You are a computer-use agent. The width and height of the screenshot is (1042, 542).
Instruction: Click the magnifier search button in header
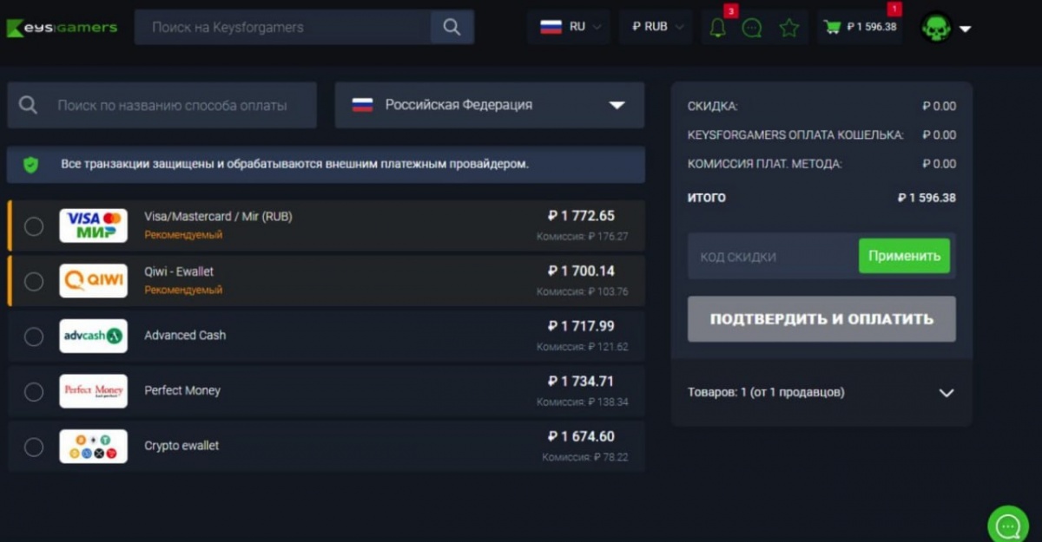452,27
